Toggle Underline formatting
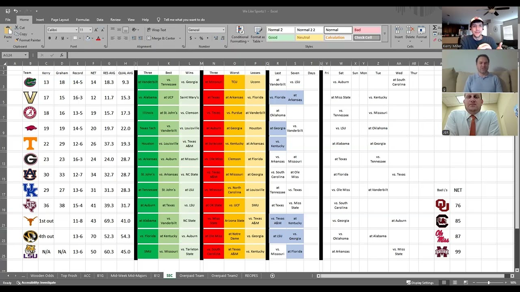 click(63, 38)
